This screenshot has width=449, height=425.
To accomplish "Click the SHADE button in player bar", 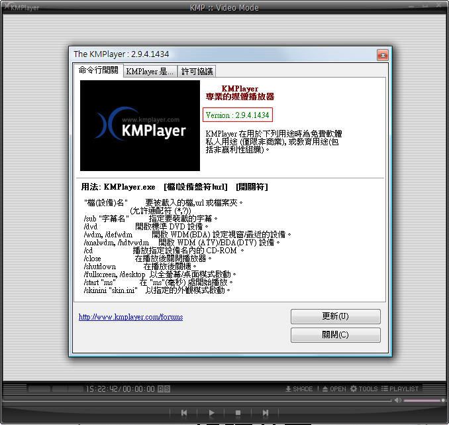I will 299,389.
